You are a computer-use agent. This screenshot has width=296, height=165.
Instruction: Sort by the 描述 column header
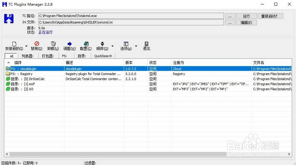94,62
